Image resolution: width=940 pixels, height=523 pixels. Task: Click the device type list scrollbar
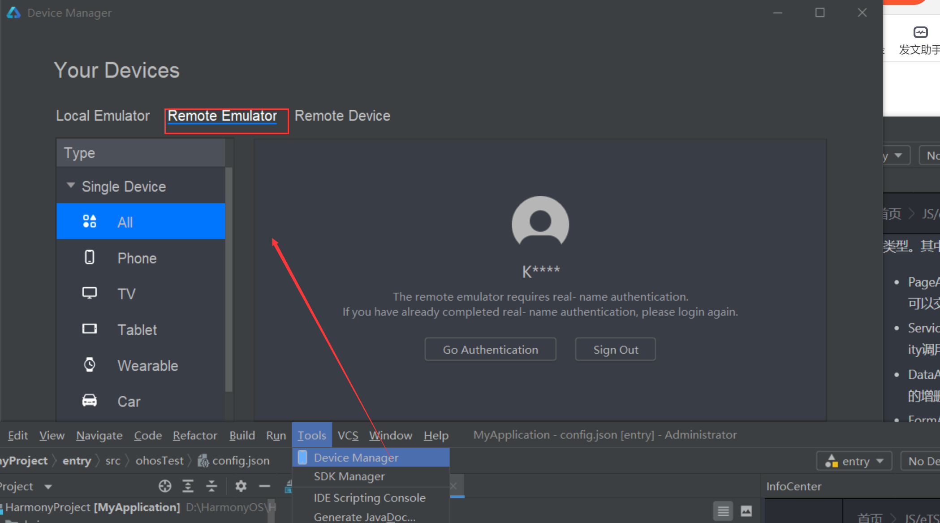click(x=229, y=280)
